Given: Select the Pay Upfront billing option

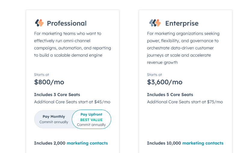Looking at the screenshot, I should pos(91,115).
